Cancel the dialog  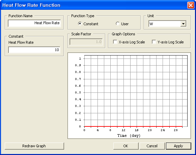152,146
